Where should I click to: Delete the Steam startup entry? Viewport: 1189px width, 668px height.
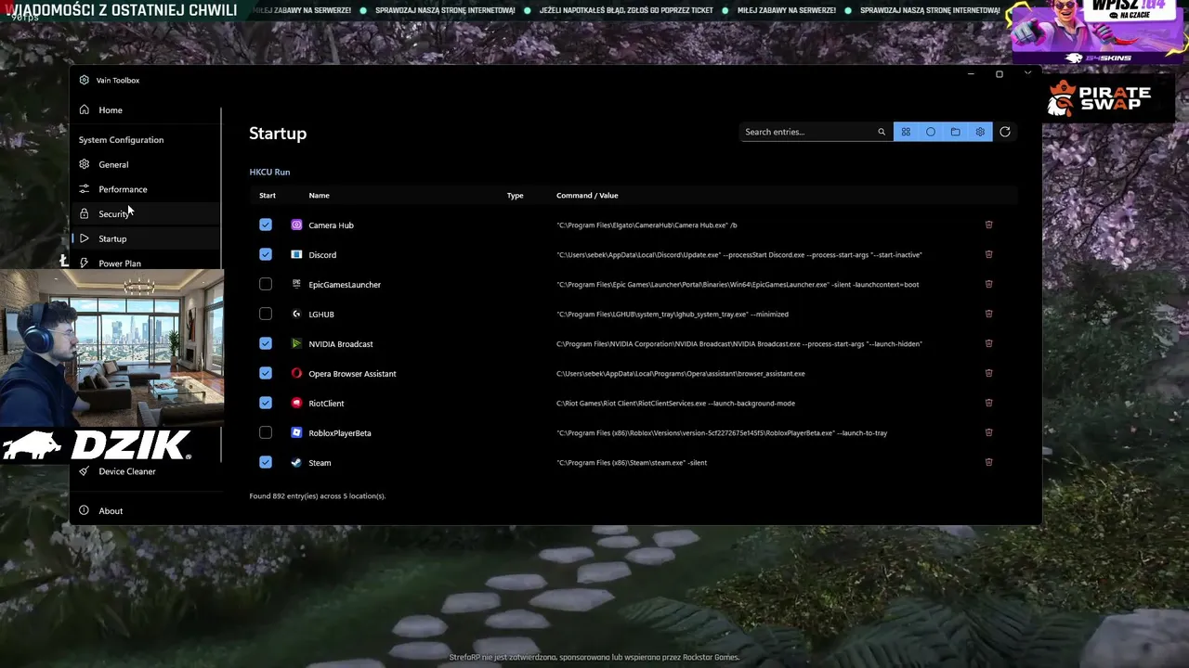pos(988,462)
